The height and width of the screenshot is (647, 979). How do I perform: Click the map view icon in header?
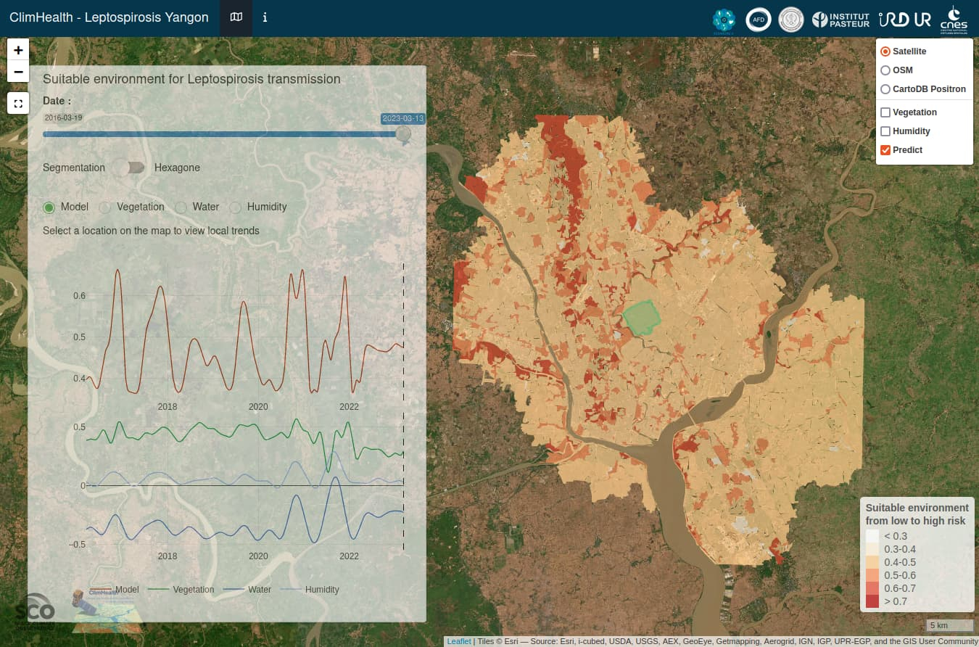point(236,17)
